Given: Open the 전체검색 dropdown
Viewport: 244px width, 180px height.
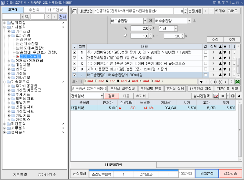Looking at the screenshot, I should point(102,96).
